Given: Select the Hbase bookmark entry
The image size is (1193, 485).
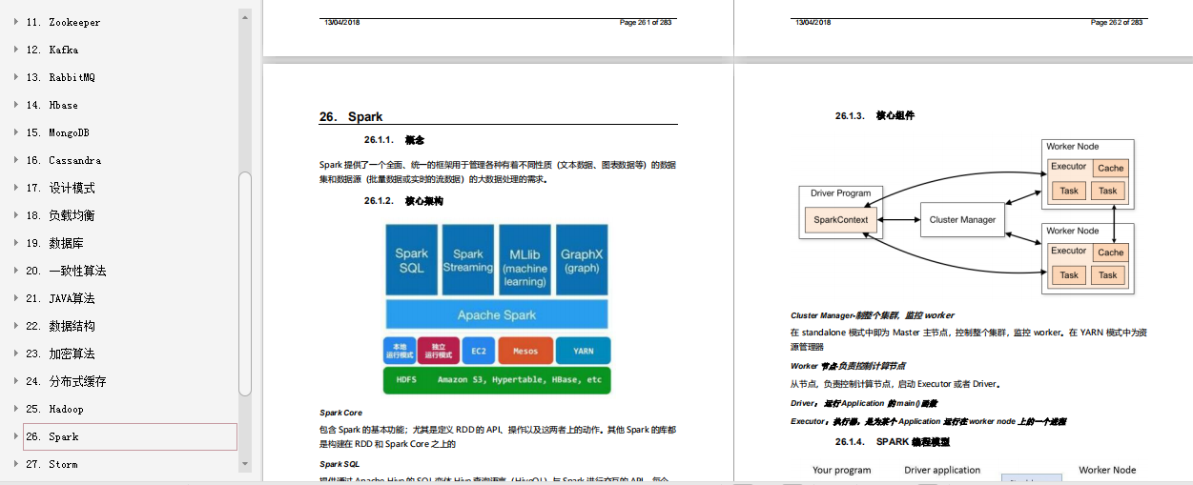Looking at the screenshot, I should click(52, 105).
